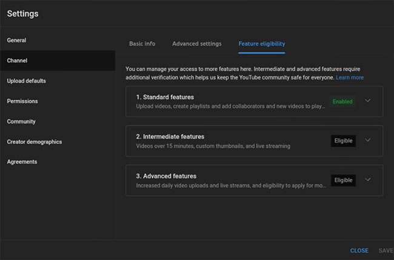Select Channel in the settings sidebar
This screenshot has height=260, width=394.
[x=58, y=61]
